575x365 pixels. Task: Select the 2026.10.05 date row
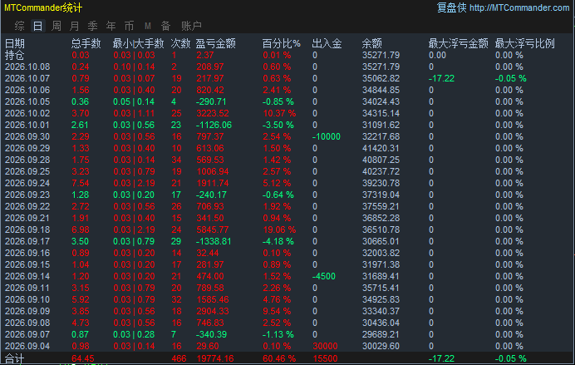pos(27,101)
